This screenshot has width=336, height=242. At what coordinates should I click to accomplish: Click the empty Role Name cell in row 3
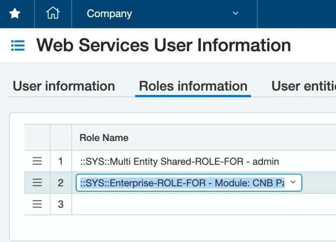point(204,204)
